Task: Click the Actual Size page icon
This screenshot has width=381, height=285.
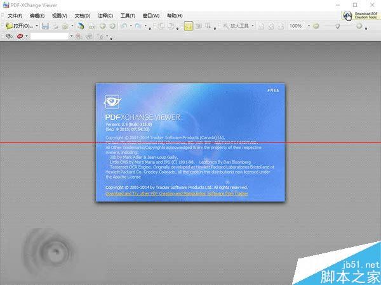Action: pyautogui.click(x=261, y=26)
